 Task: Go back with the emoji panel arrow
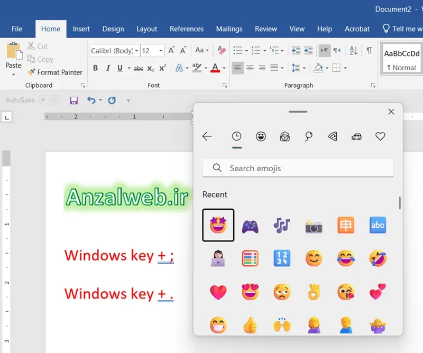(x=207, y=136)
